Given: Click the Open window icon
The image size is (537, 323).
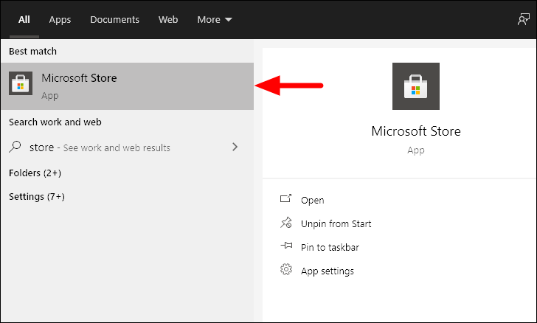Looking at the screenshot, I should 285,198.
